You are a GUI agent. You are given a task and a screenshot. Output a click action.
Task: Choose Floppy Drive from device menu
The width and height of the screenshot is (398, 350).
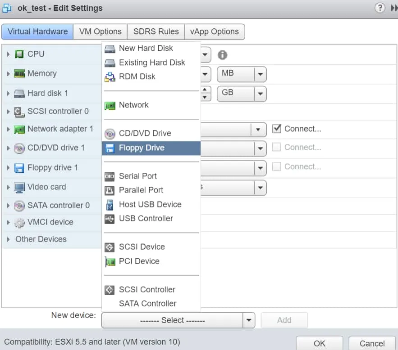point(142,148)
